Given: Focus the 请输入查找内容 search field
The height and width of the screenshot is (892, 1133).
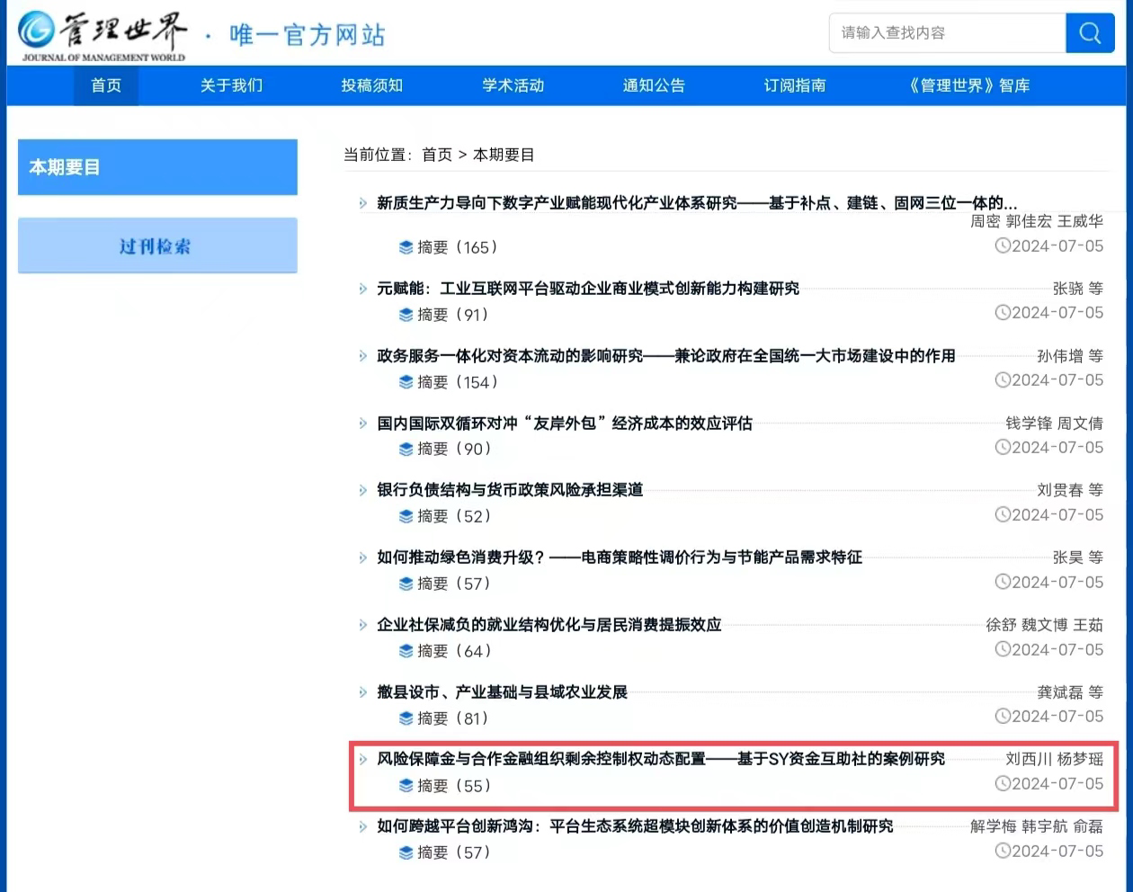Looking at the screenshot, I should (946, 33).
